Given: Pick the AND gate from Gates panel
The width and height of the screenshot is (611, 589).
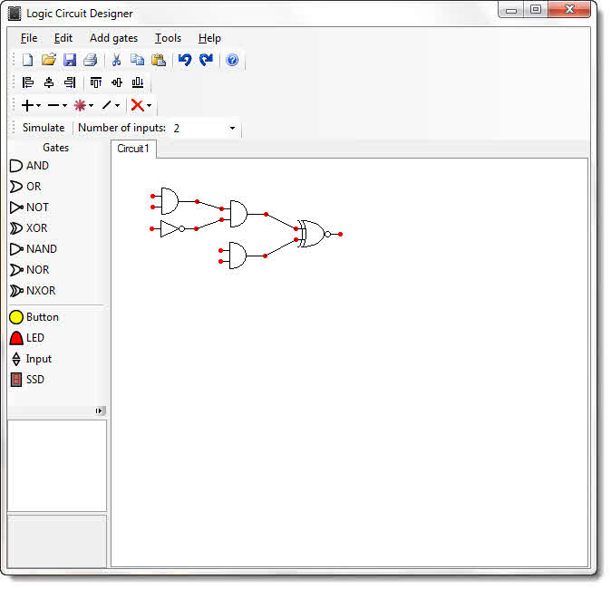Looking at the screenshot, I should pyautogui.click(x=29, y=166).
